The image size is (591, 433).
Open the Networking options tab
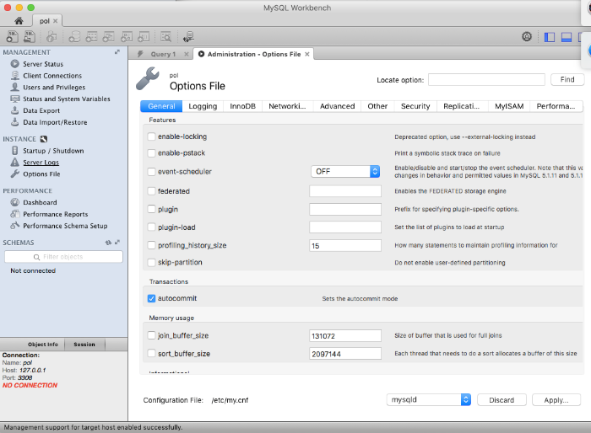point(287,106)
